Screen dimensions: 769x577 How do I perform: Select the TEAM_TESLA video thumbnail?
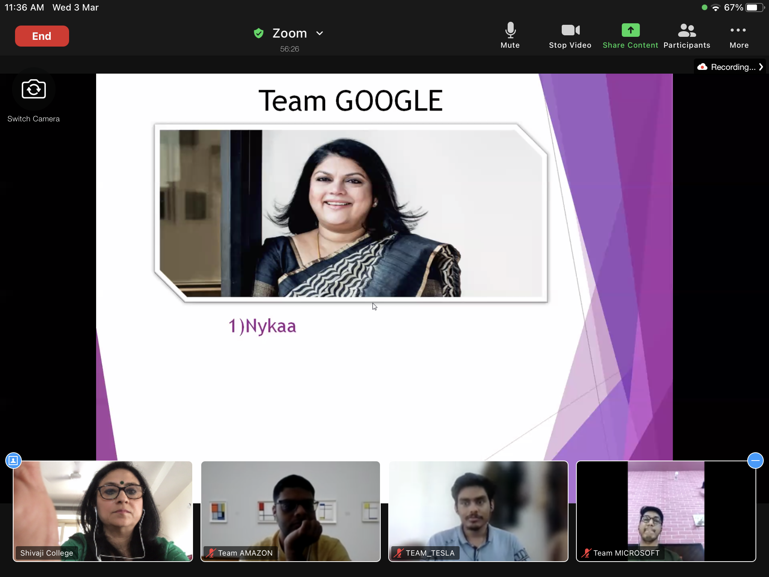(x=478, y=511)
